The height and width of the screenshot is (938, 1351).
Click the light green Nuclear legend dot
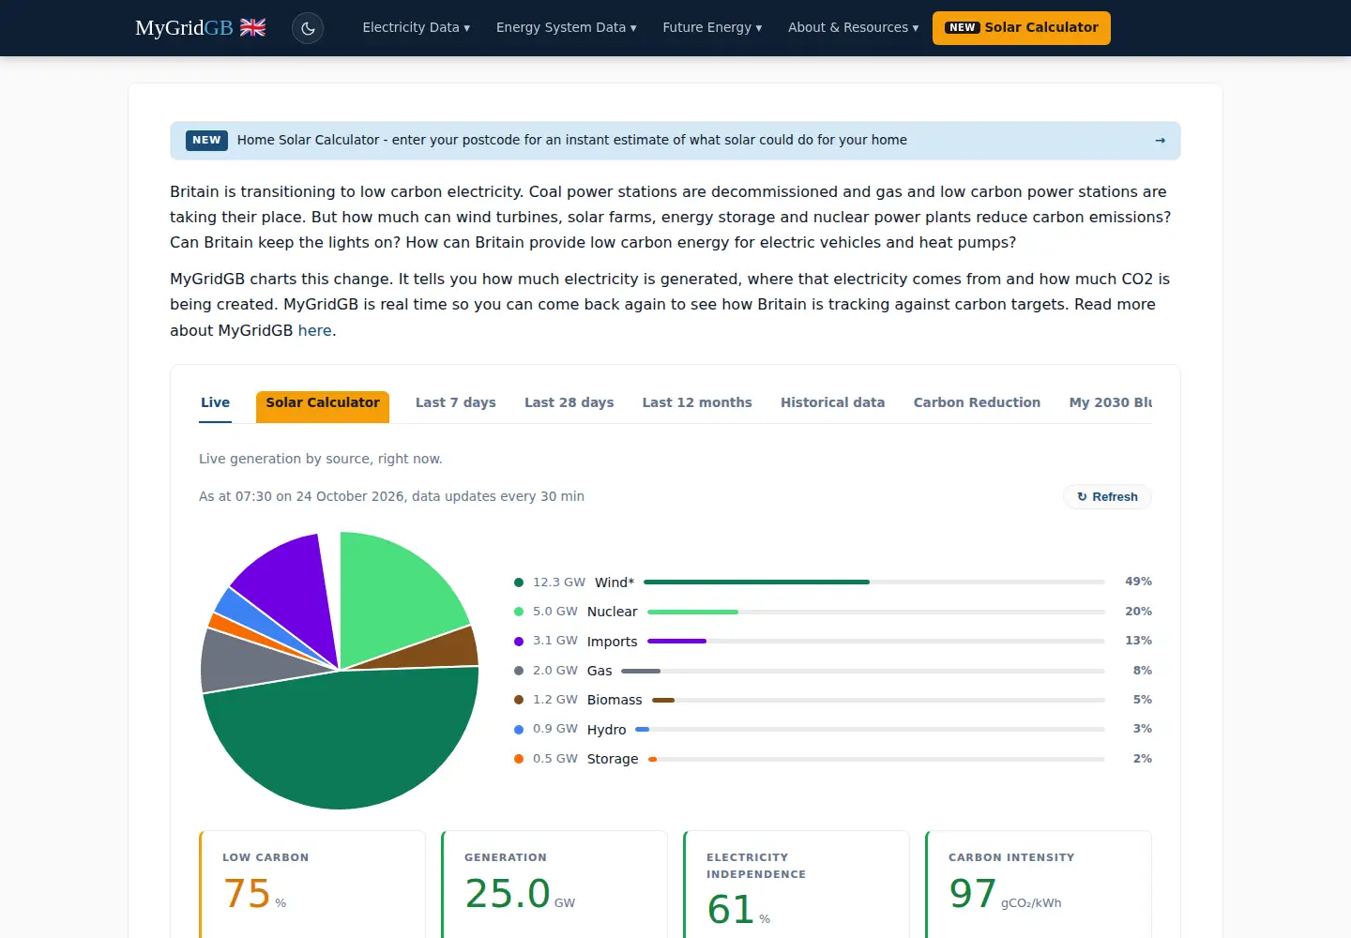519,612
